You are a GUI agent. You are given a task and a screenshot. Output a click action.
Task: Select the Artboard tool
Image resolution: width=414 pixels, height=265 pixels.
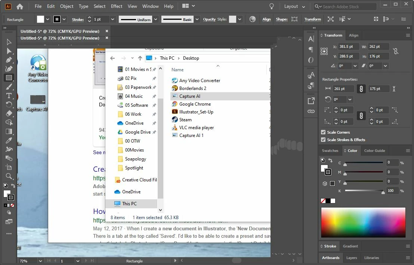click(9, 167)
